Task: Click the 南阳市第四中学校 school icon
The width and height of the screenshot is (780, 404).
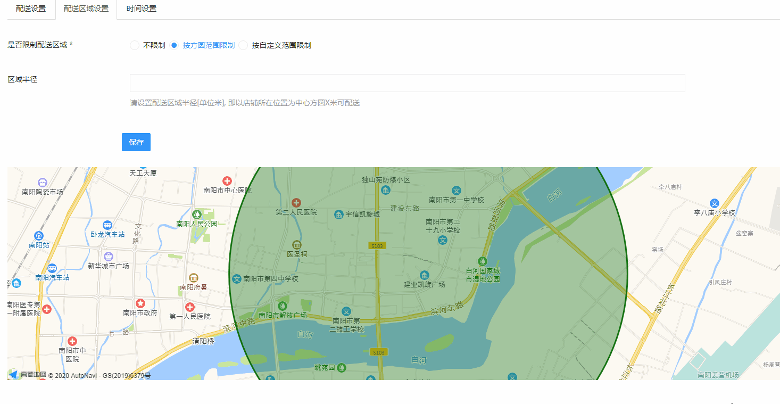Action: tap(237, 278)
